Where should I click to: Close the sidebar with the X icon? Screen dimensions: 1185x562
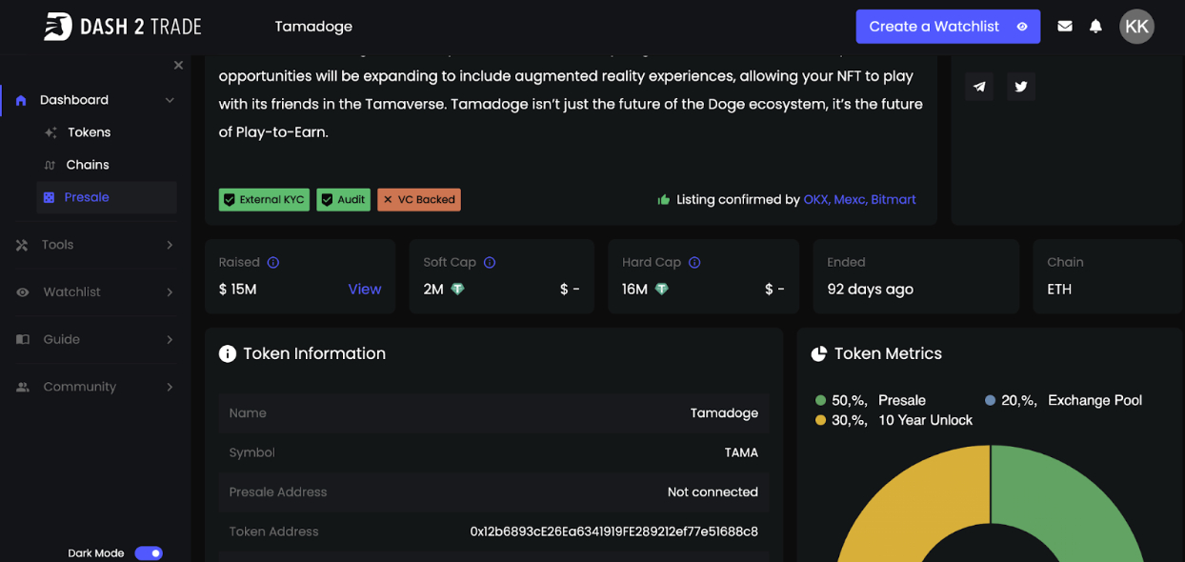coord(178,65)
